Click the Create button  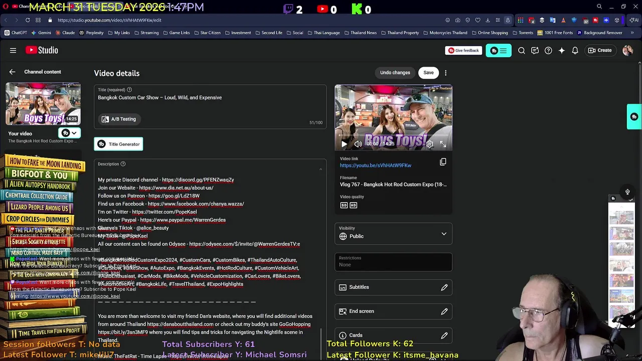tap(600, 50)
